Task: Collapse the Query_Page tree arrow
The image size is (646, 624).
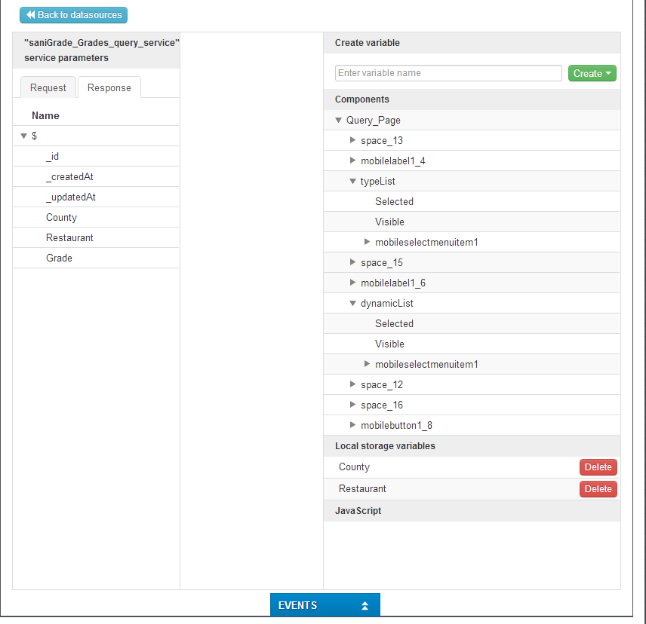Action: click(339, 121)
